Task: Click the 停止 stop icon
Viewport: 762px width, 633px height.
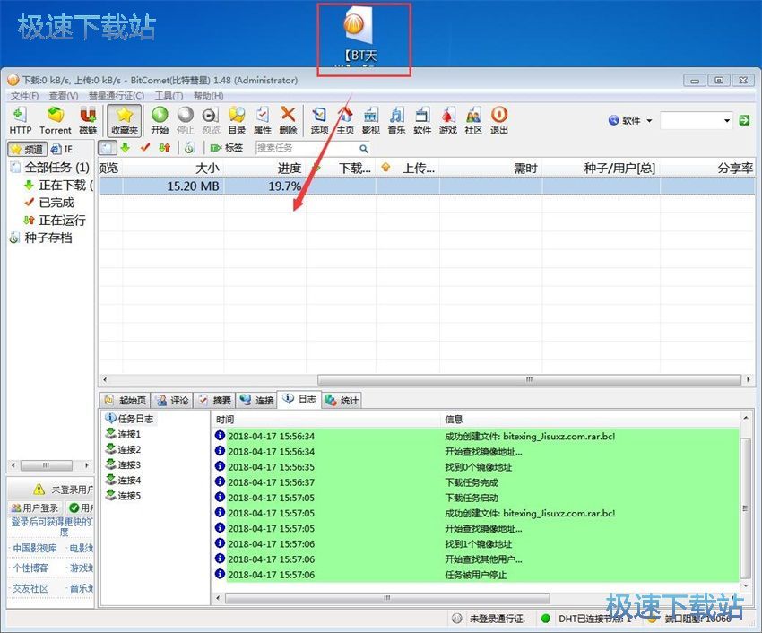Action: [x=186, y=120]
